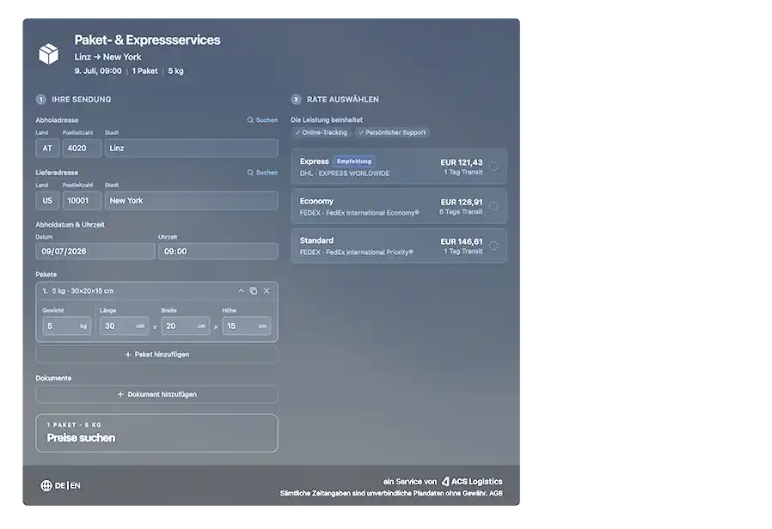Image resolution: width=772 pixels, height=529 pixels.
Task: Click the Persönlicher Support feature chip
Action: (392, 133)
